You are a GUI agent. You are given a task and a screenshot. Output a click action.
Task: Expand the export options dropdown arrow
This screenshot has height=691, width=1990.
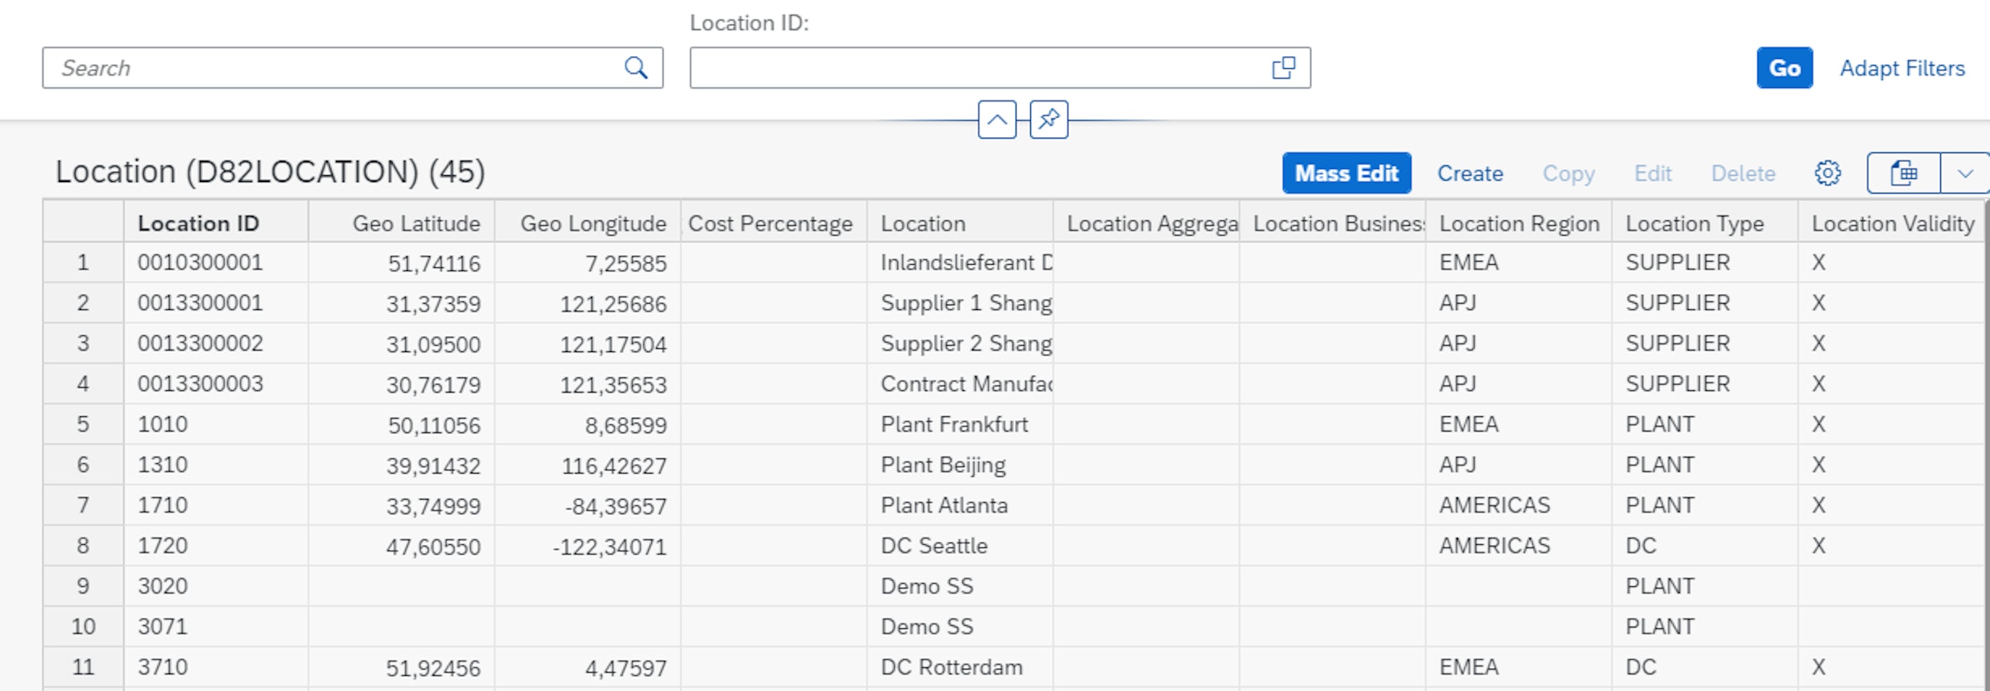point(1965,173)
